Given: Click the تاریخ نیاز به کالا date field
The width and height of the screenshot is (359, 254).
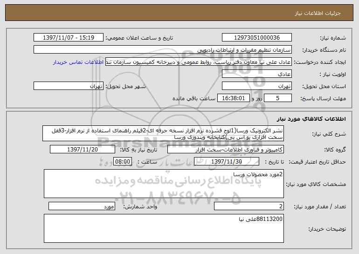Looking at the screenshot, I should [x=83, y=150].
